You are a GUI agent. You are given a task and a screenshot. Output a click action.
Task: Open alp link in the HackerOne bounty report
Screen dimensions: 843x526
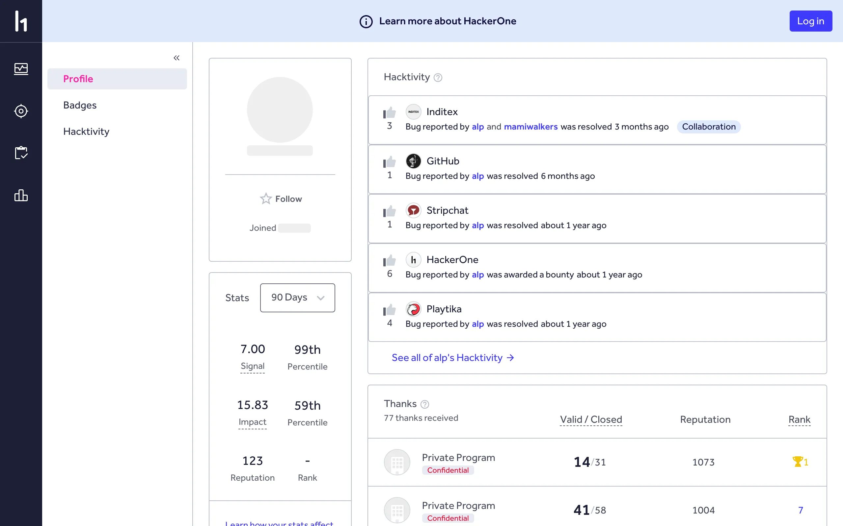tap(477, 275)
